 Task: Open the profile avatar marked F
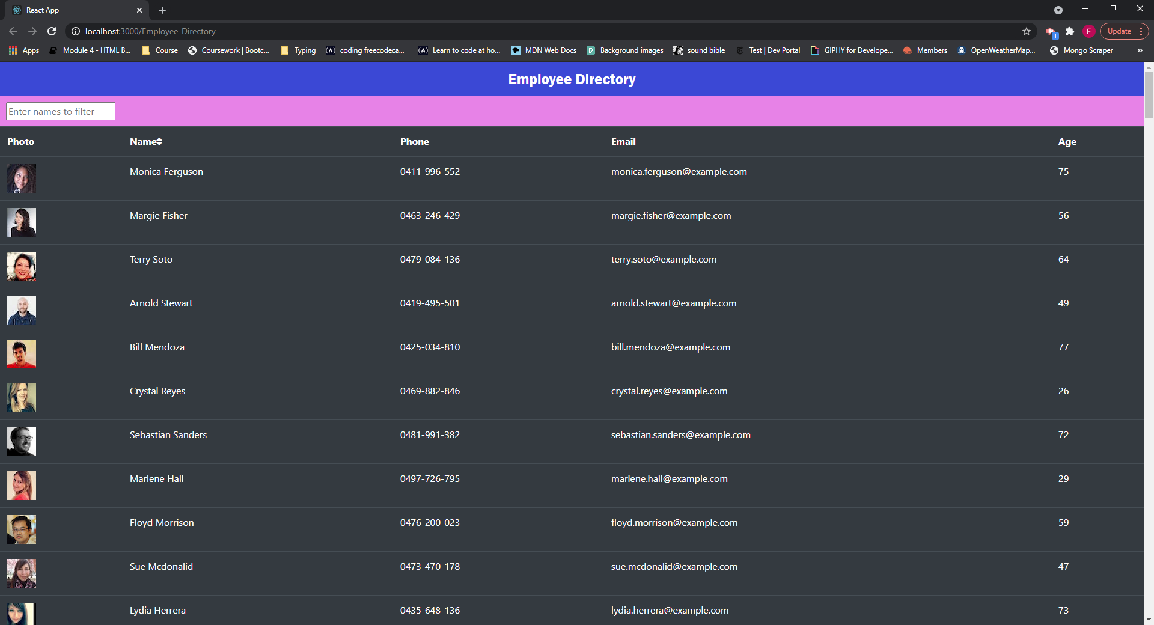tap(1088, 31)
